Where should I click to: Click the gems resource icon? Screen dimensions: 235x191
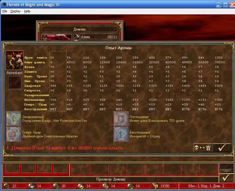[x=130, y=186]
